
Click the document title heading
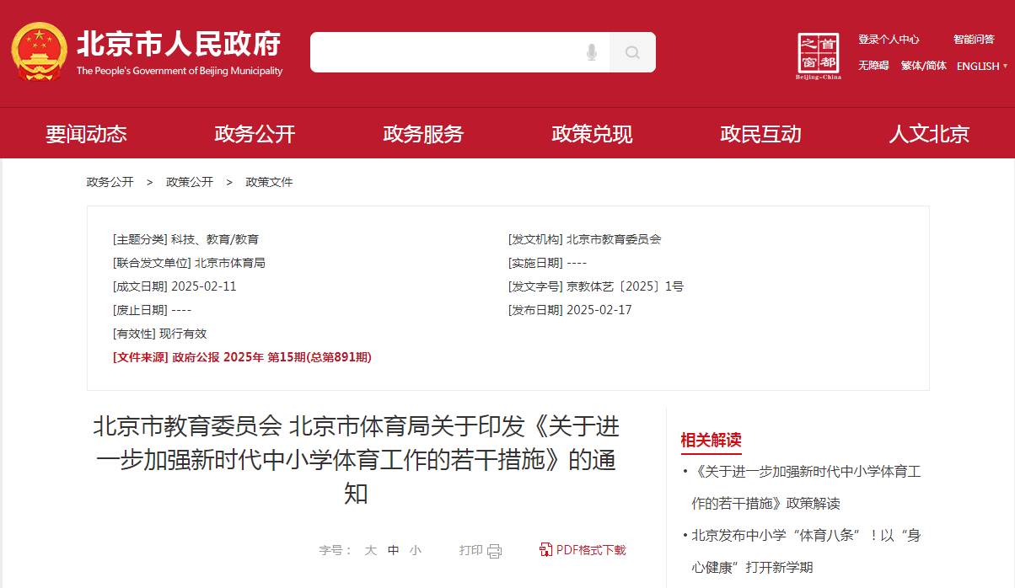pos(356,461)
